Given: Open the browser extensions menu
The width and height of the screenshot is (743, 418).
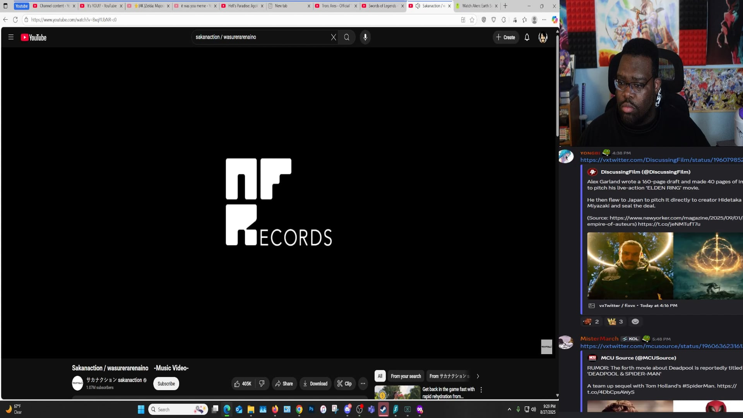Looking at the screenshot, I should tap(504, 20).
